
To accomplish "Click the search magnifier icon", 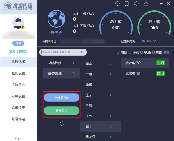I will click(83, 52).
